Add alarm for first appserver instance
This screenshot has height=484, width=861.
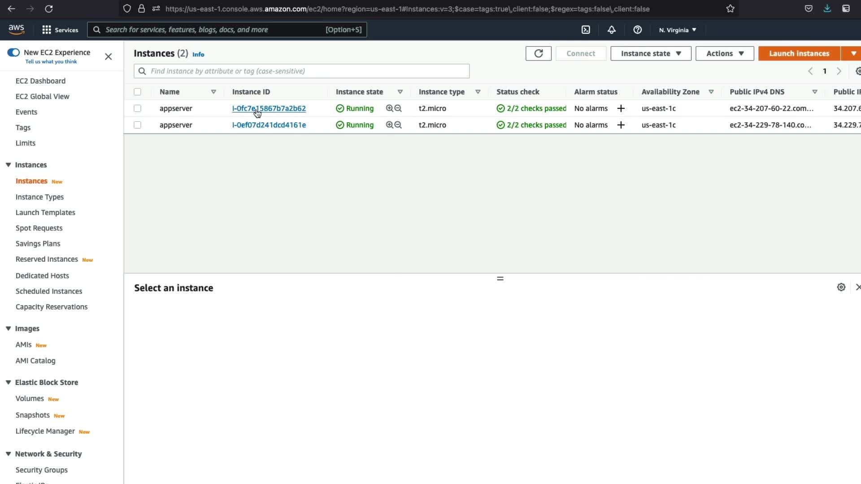(x=621, y=108)
